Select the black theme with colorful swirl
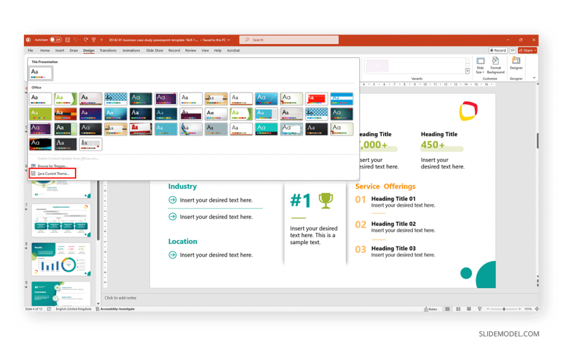The width and height of the screenshot is (562, 348). [x=41, y=144]
